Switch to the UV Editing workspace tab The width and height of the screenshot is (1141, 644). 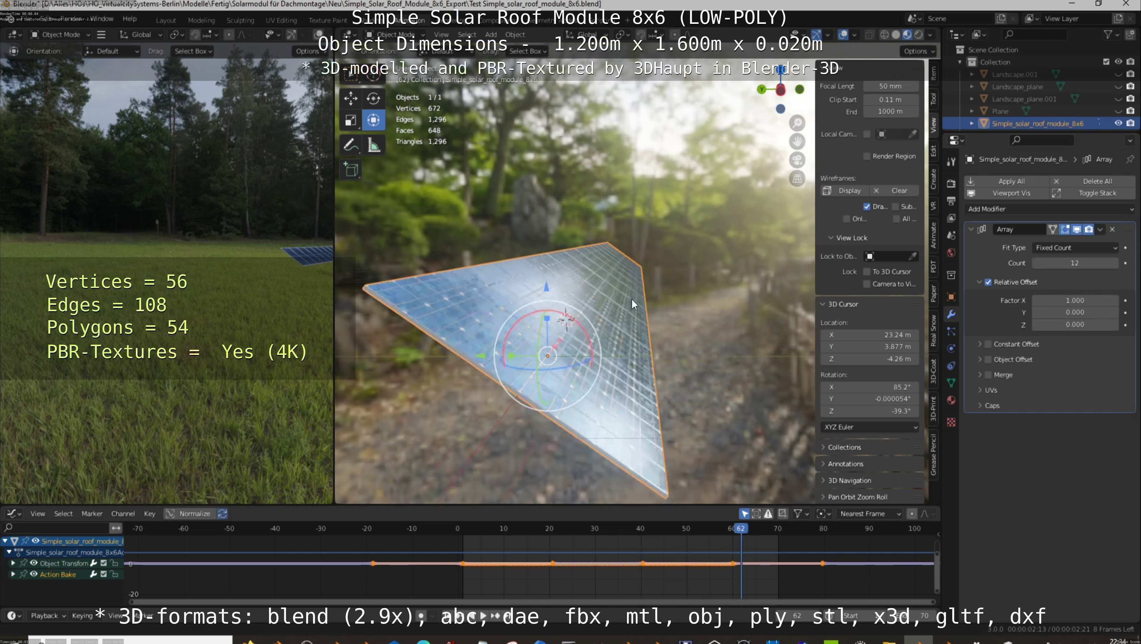tap(281, 20)
